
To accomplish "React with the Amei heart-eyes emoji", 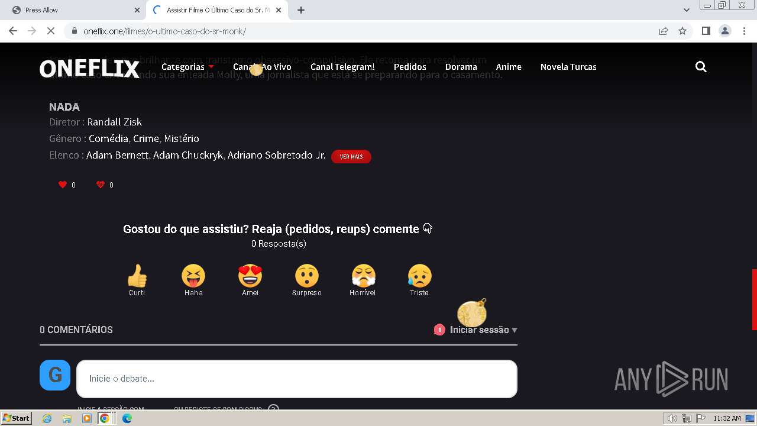I will point(250,276).
